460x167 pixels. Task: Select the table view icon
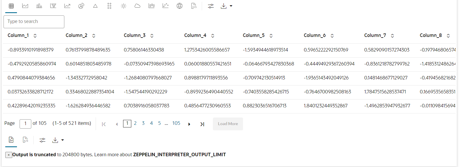coord(11,6)
